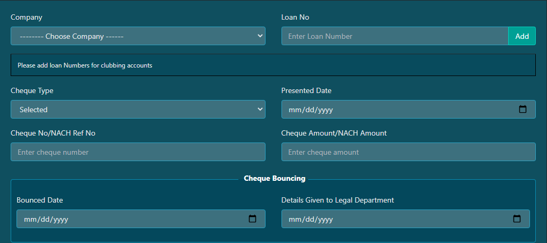Open the Presented Date calendar picker icon

(523, 110)
